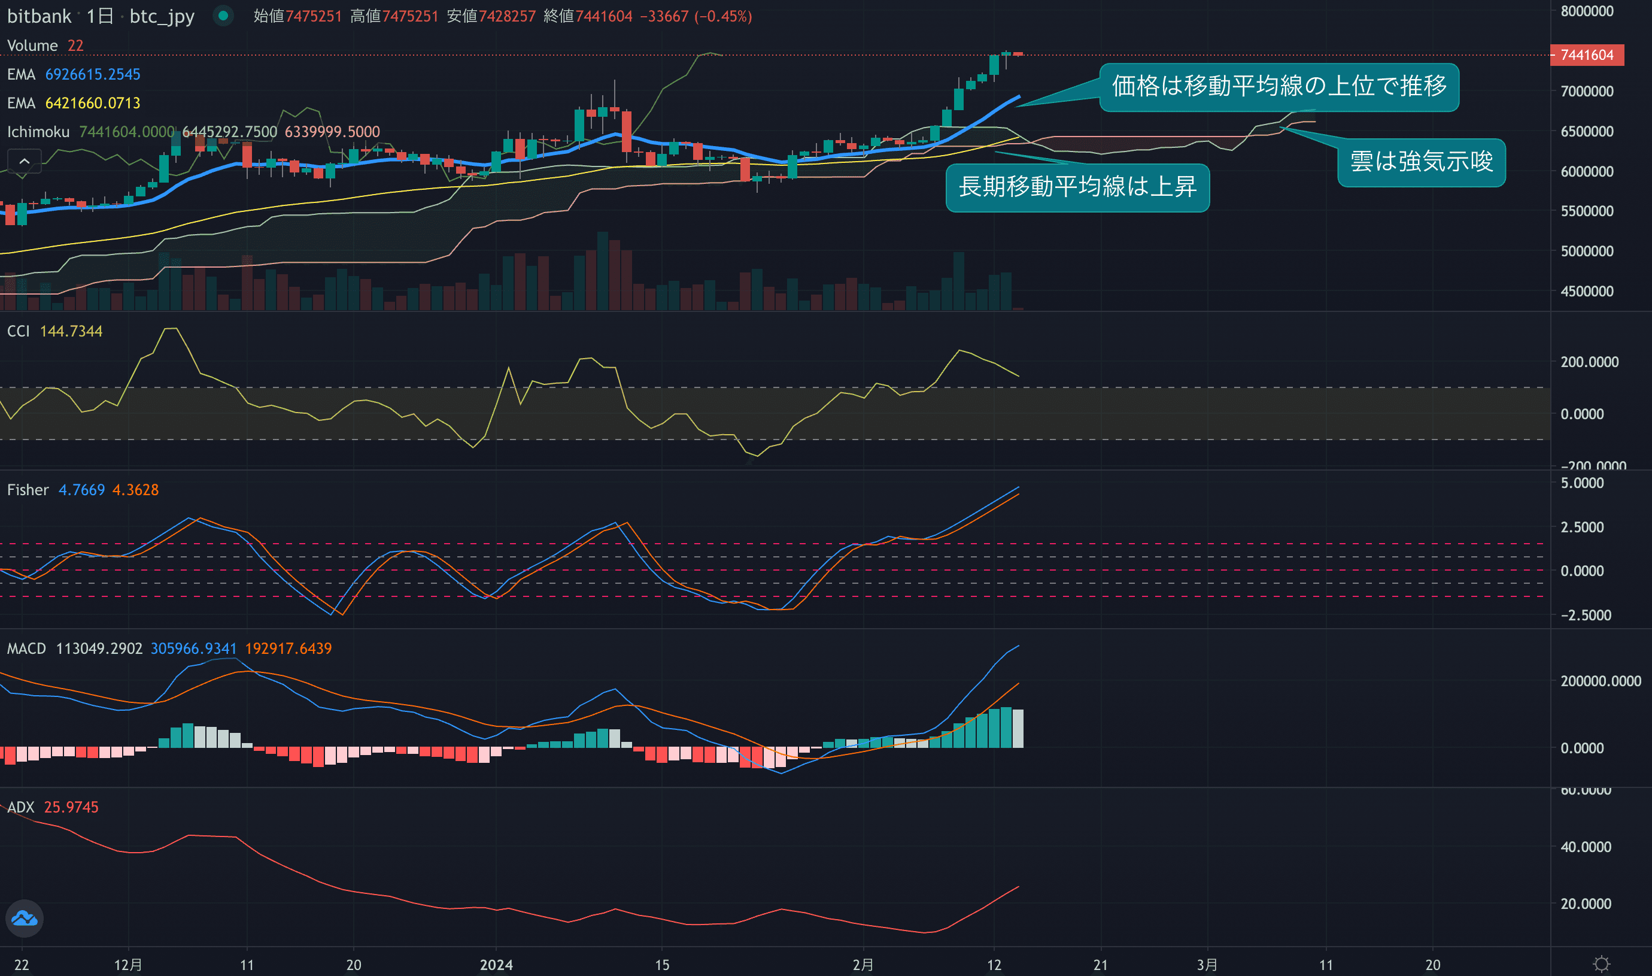Select the Fisher indicator label
Viewport: 1652px width, 976px height.
28,490
